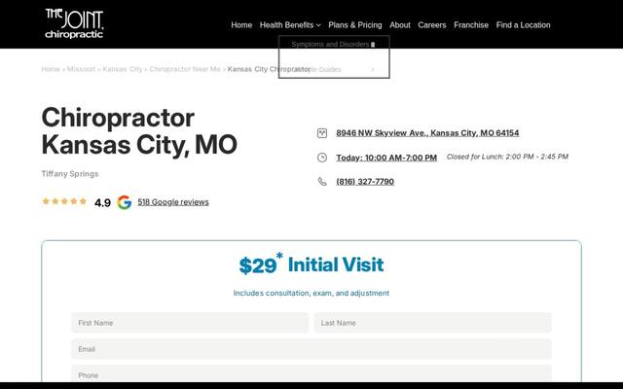Click the clock icon beside hours

pyautogui.click(x=322, y=158)
